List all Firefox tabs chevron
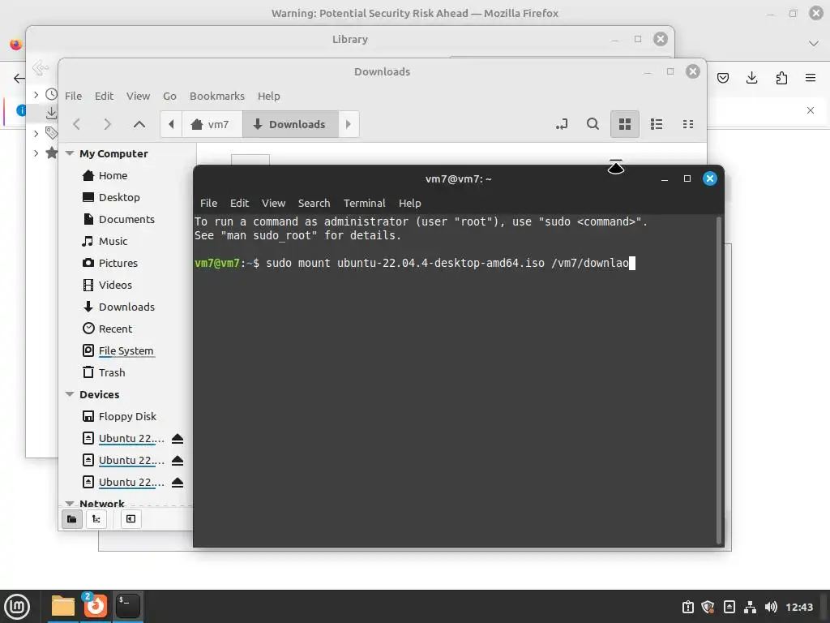Image resolution: width=830 pixels, height=623 pixels. pyautogui.click(x=814, y=44)
